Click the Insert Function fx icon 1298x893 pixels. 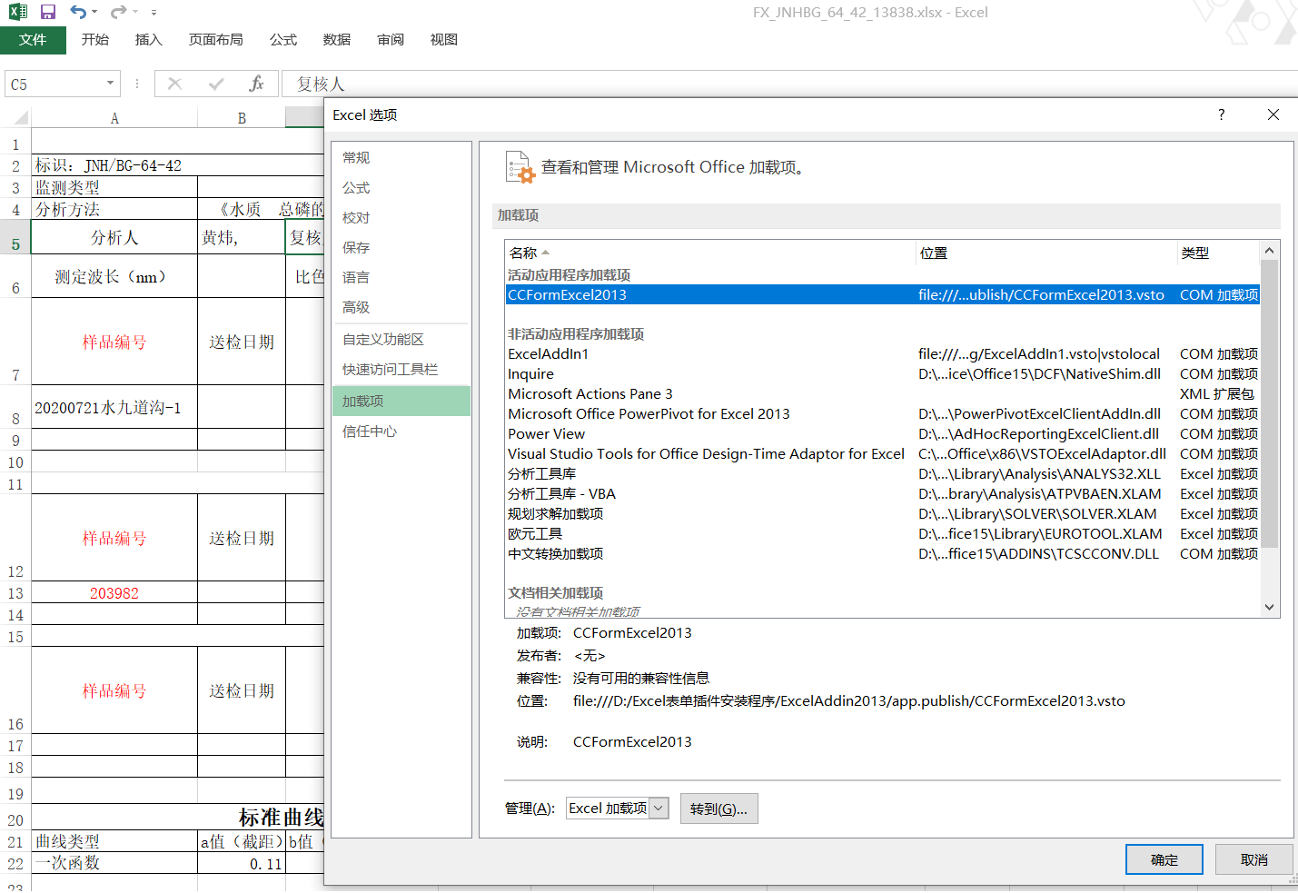coord(257,84)
